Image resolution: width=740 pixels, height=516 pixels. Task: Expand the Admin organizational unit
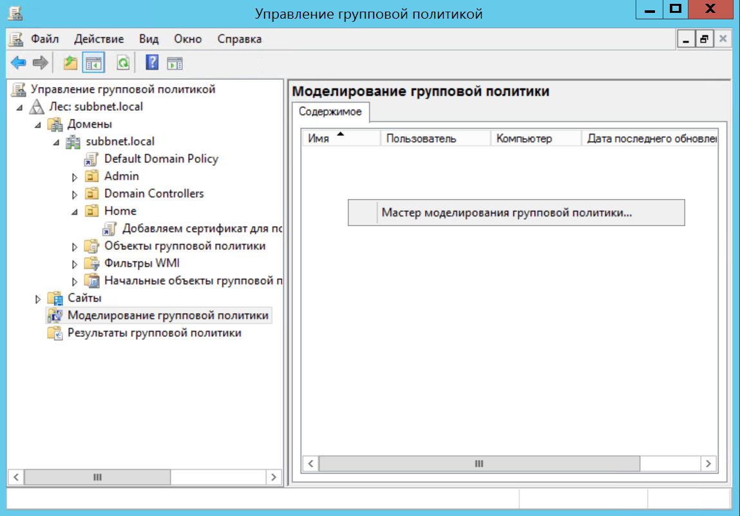click(x=75, y=177)
